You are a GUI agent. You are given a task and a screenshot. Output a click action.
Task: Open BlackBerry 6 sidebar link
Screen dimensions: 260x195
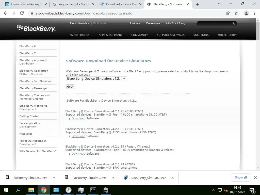tap(27, 46)
